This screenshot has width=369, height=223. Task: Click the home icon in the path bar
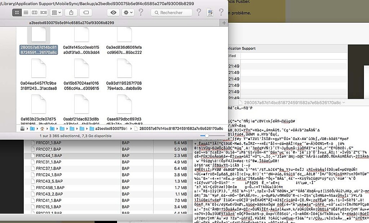[42, 128]
